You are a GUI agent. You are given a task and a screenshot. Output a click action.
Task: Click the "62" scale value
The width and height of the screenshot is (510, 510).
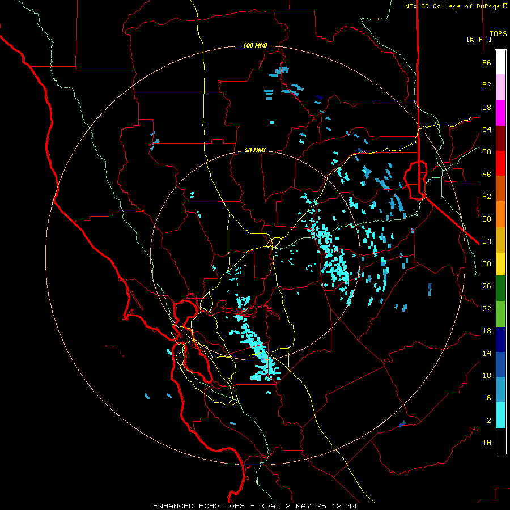pyautogui.click(x=487, y=85)
